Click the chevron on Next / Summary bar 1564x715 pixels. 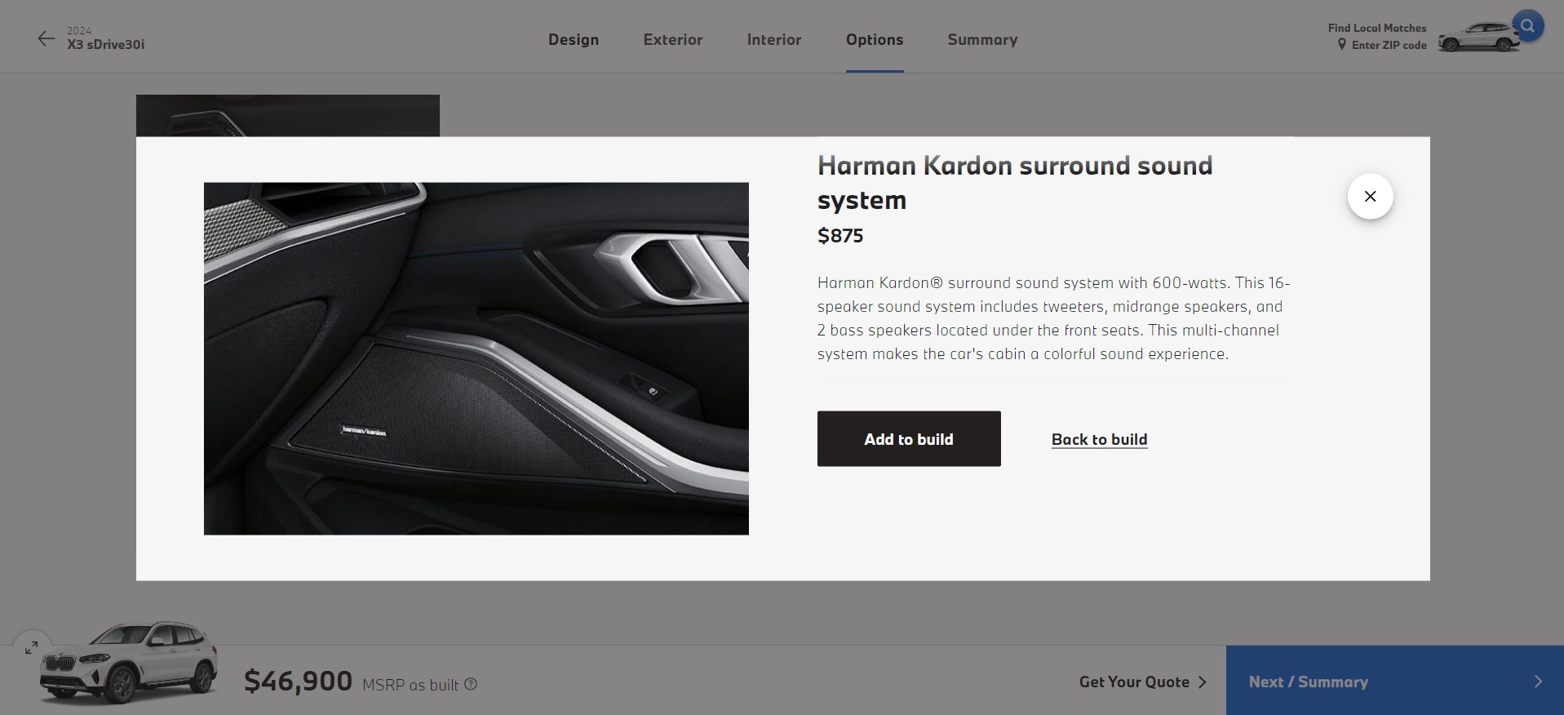(1538, 682)
